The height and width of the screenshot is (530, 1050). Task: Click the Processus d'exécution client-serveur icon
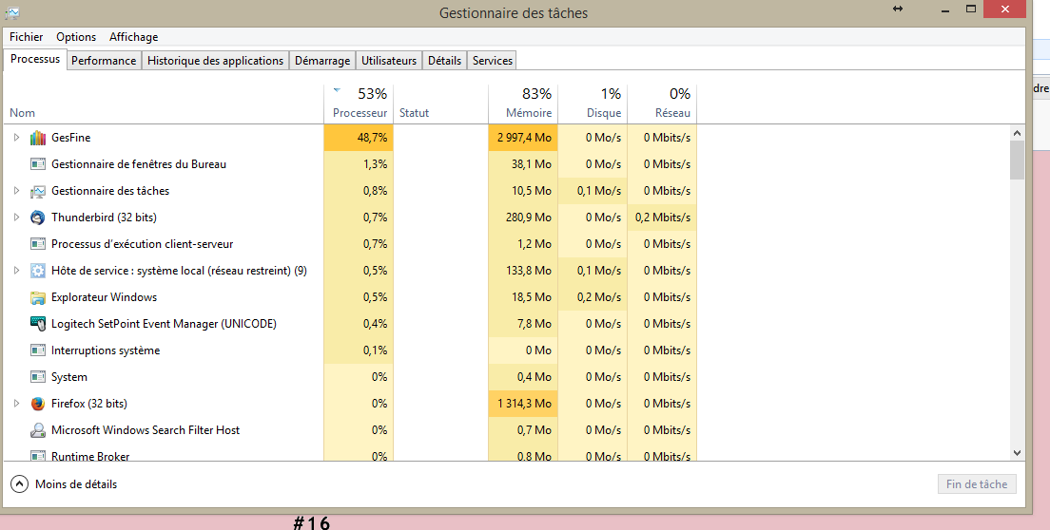pos(38,244)
